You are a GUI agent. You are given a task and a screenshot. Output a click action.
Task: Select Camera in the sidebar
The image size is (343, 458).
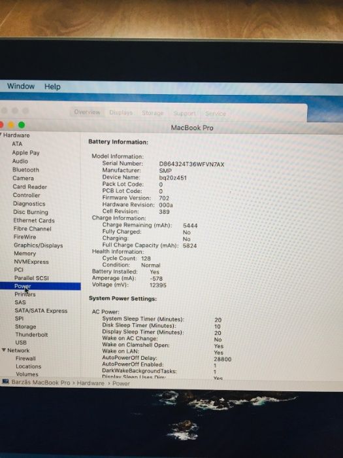click(x=23, y=178)
